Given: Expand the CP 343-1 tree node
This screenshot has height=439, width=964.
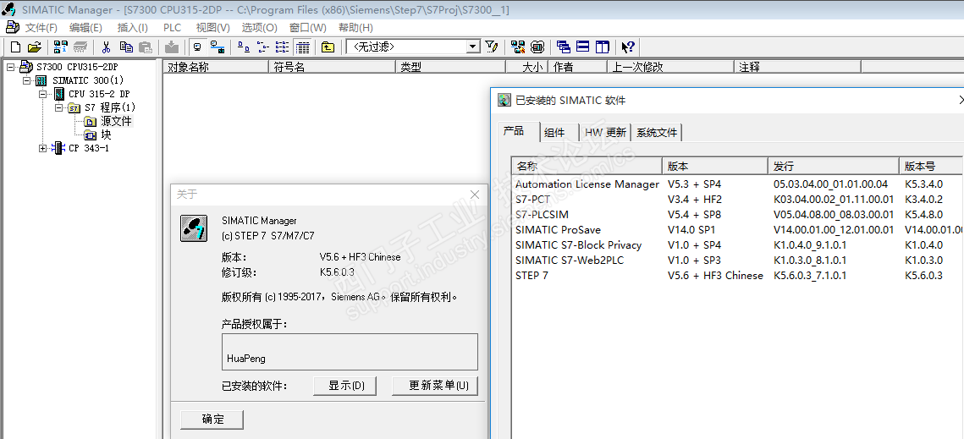Looking at the screenshot, I should coord(42,148).
